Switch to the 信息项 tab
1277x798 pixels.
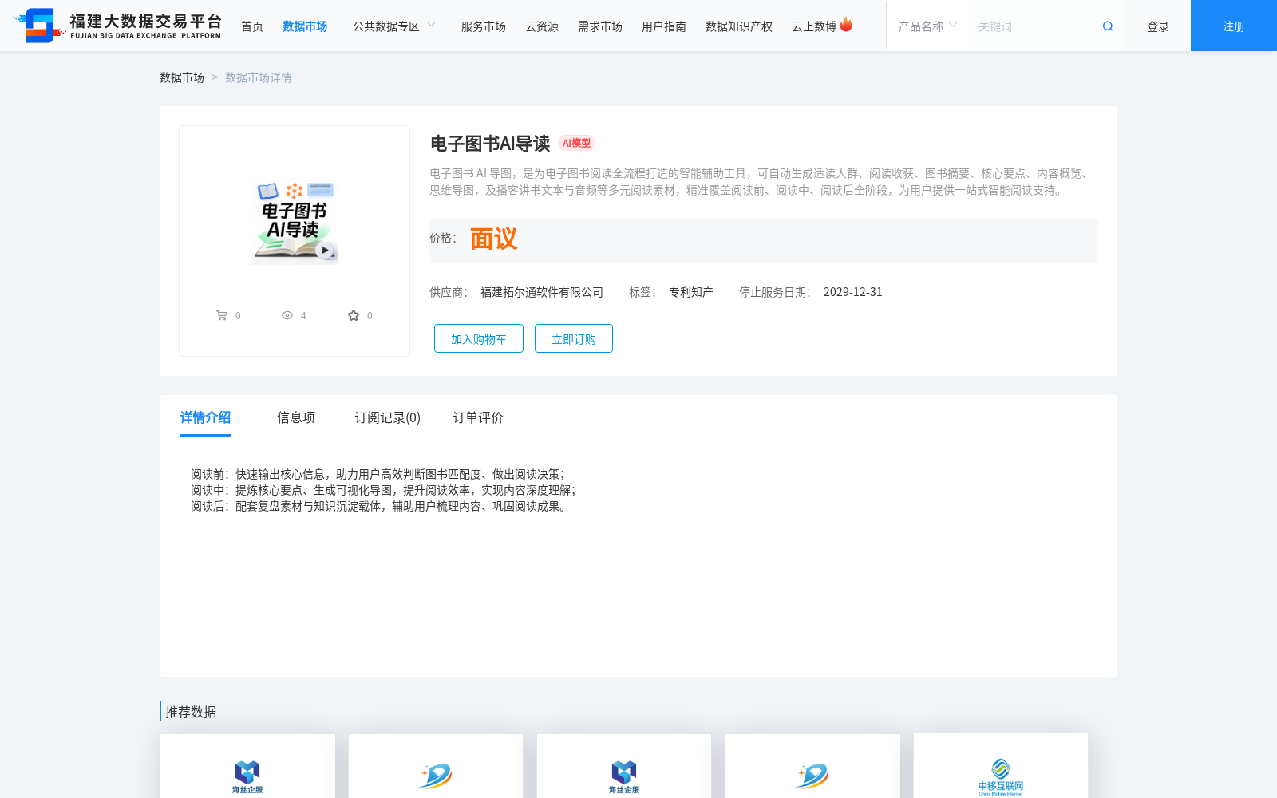pyautogui.click(x=296, y=417)
